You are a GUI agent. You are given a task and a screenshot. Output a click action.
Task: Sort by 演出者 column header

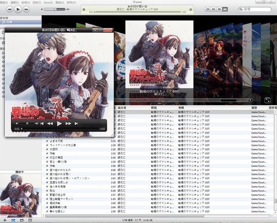pos(122,107)
